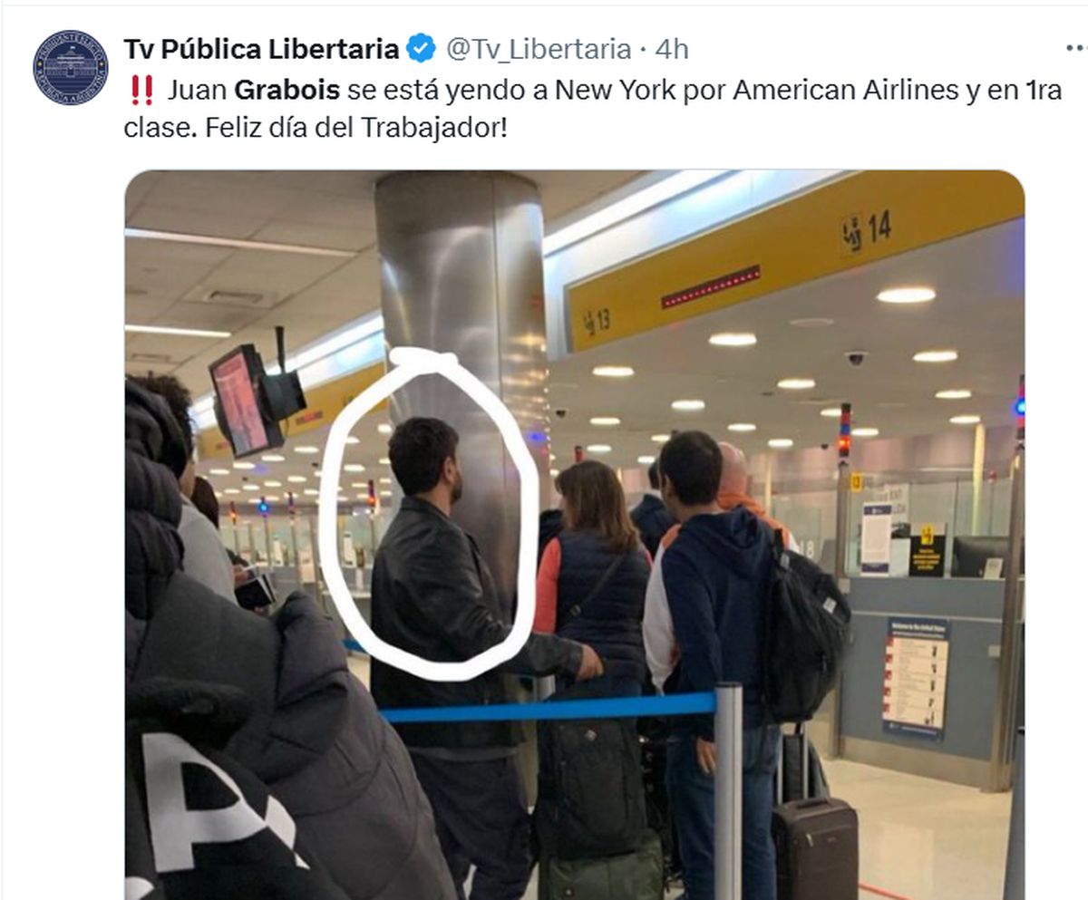1088x900 pixels.
Task: Click the red double exclamation emoji
Action: pos(141,90)
